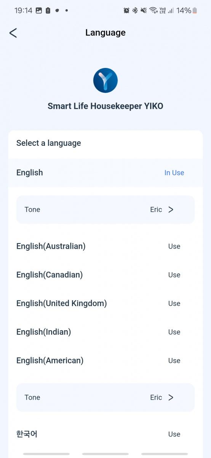
Task: Go back using the back arrow
Action: (13, 33)
